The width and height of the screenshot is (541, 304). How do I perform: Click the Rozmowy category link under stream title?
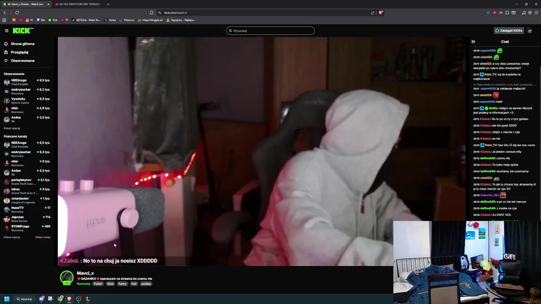pos(83,284)
